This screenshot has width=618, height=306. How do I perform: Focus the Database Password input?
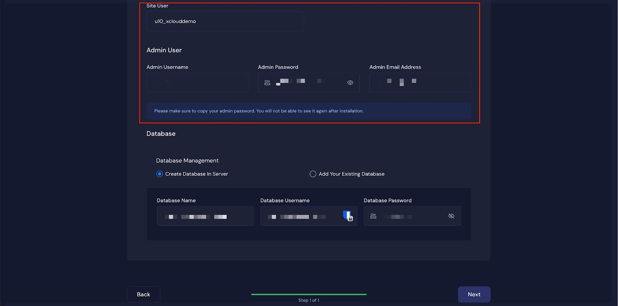[x=409, y=216]
